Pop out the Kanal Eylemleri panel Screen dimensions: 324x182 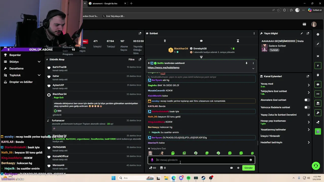[x=308, y=76]
